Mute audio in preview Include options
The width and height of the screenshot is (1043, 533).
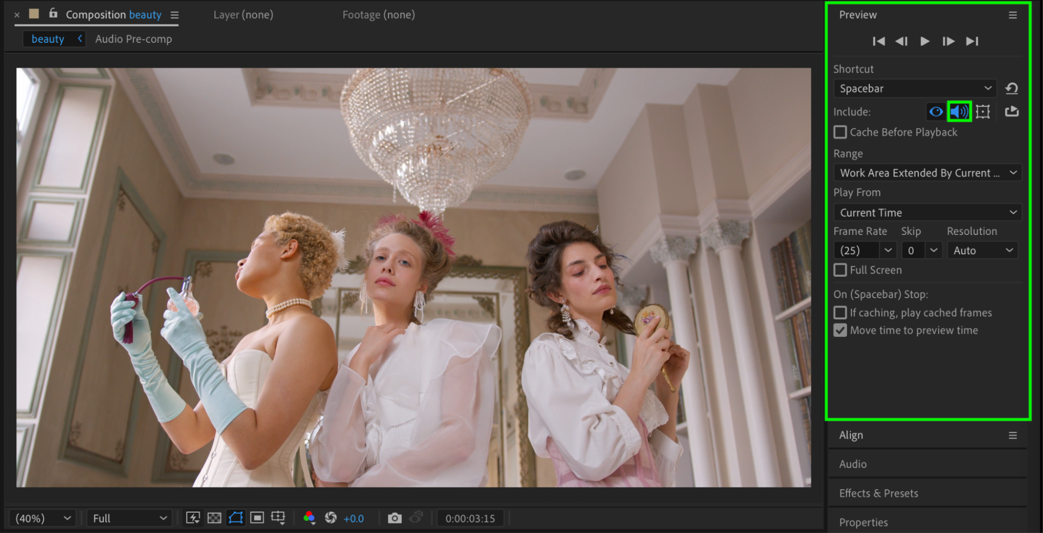[x=959, y=112]
